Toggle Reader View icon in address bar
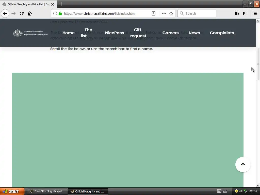The image size is (260, 195). point(154,13)
